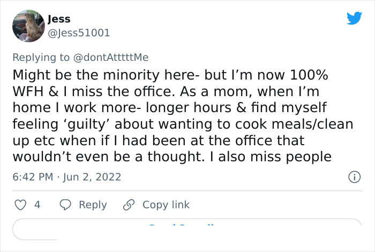Click the like count number 4
Screen dimensions: 375x252
pos(37,204)
